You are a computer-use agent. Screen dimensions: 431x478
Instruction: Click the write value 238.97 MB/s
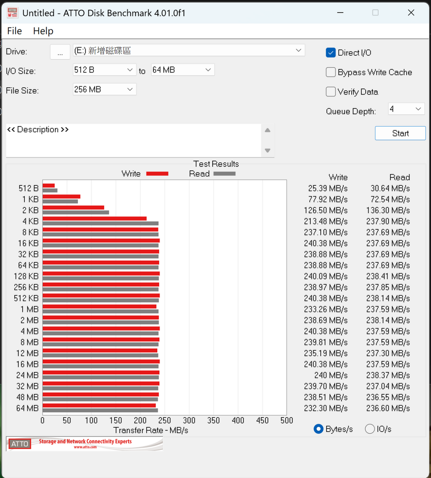(326, 287)
